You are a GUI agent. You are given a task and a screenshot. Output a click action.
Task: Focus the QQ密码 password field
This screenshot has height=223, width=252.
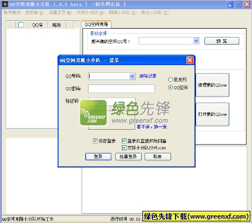tap(121, 89)
